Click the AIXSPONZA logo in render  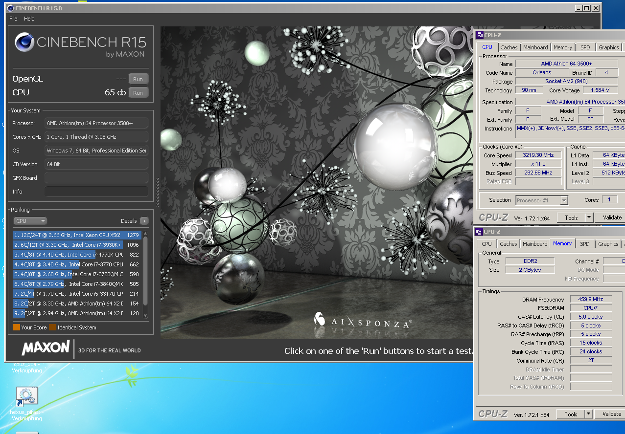(363, 321)
